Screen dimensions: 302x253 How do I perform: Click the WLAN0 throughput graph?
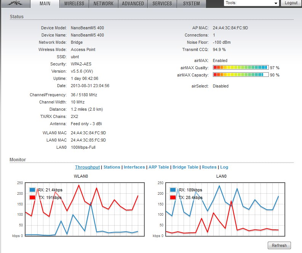(x=85, y=209)
